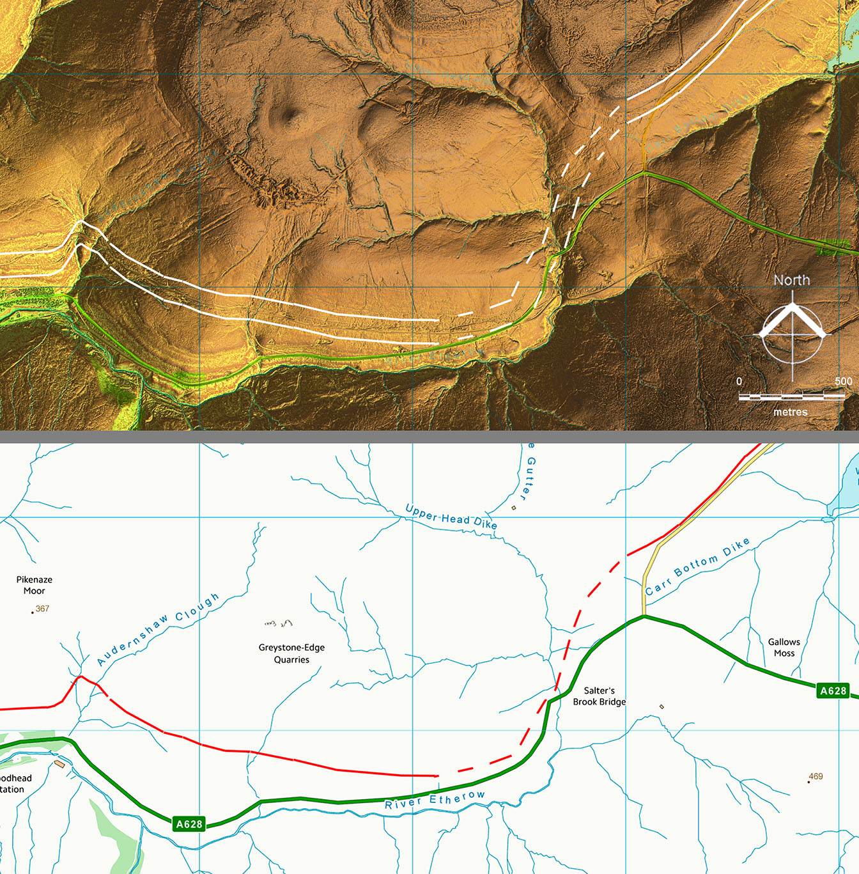
Task: Click the North text above the compass
Action: point(791,280)
